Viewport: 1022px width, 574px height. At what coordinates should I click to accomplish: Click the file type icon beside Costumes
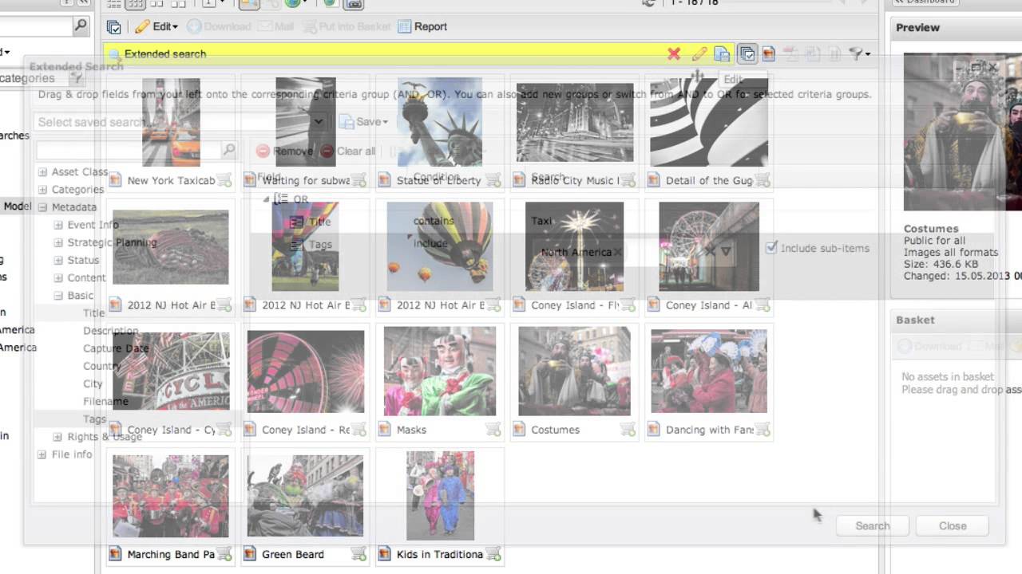click(519, 430)
